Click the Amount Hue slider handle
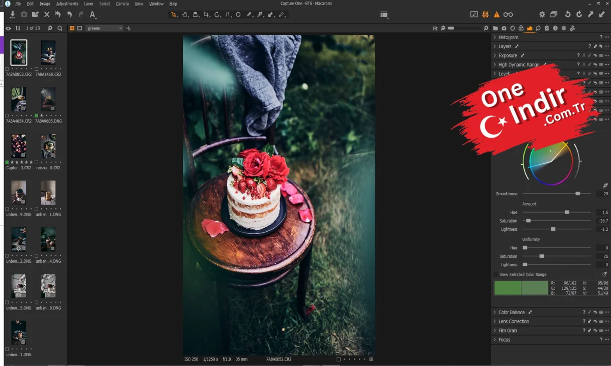The image size is (611, 366). (567, 212)
